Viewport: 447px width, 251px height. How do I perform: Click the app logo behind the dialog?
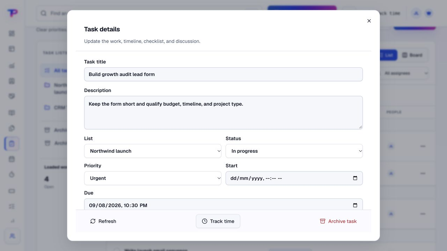pyautogui.click(x=12, y=13)
